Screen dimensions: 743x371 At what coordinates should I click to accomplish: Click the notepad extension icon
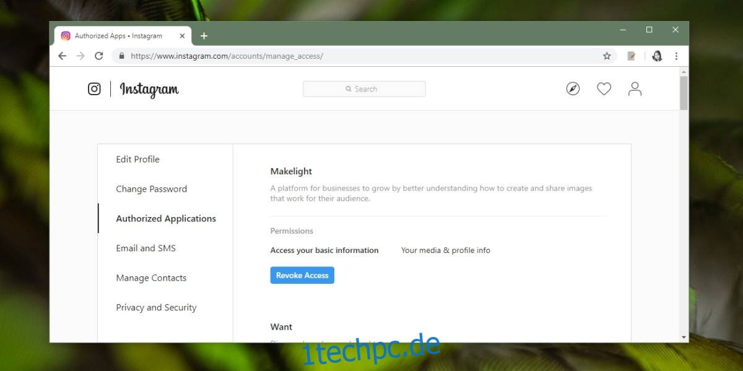631,56
